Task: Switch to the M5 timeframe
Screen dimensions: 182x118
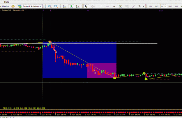Action: click(157, 6)
